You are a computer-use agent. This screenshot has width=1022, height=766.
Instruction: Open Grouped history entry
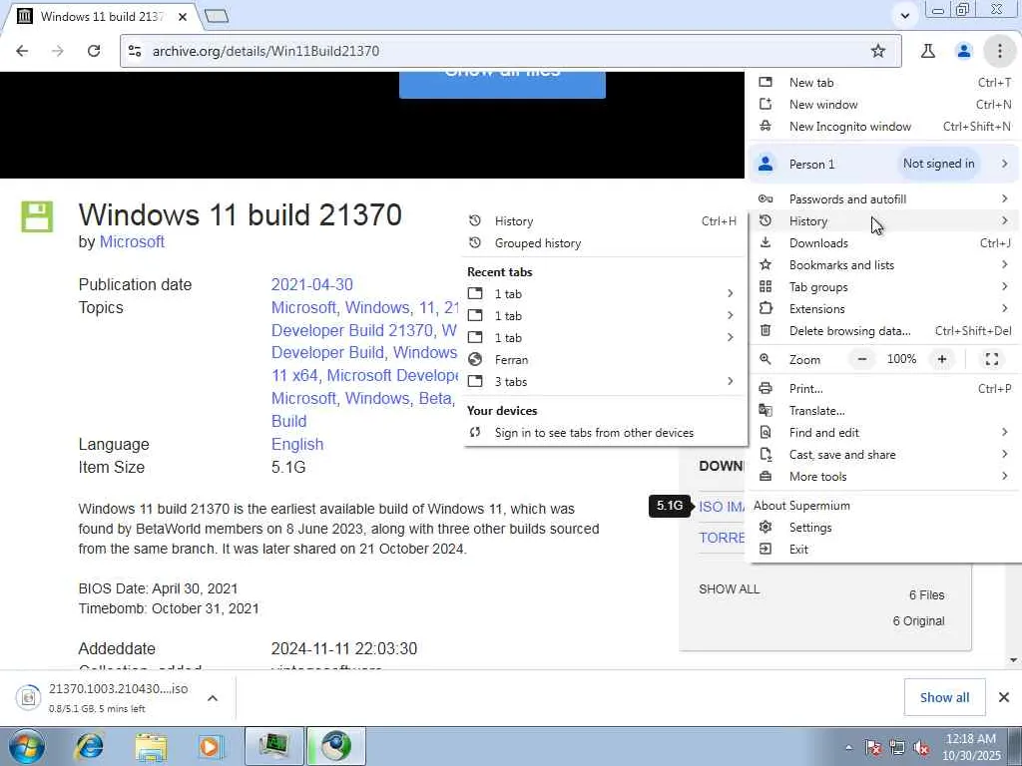(605, 243)
